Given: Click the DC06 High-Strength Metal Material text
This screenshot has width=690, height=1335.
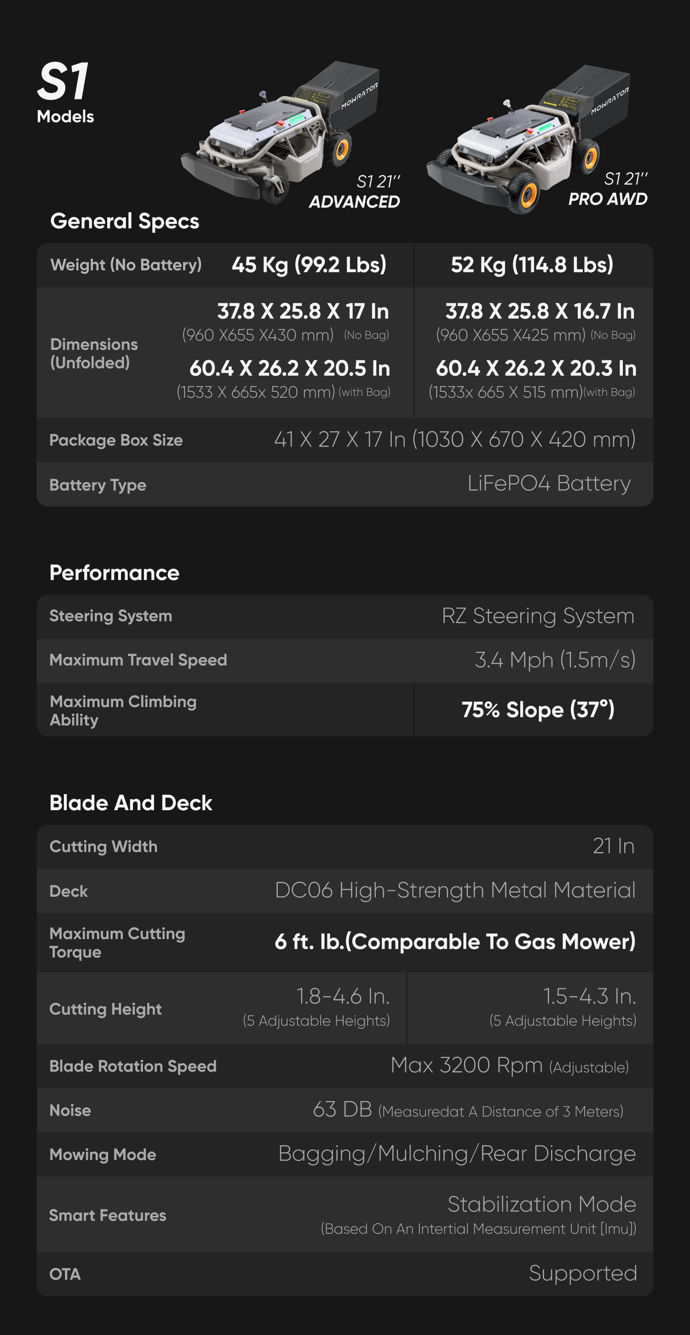Looking at the screenshot, I should click(455, 890).
